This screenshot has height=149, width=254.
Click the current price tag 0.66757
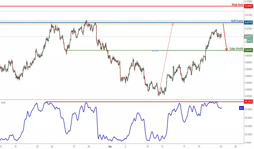pos(248,37)
